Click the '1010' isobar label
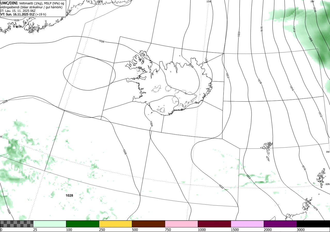Viewport: 330px width, 232px height. point(294,29)
